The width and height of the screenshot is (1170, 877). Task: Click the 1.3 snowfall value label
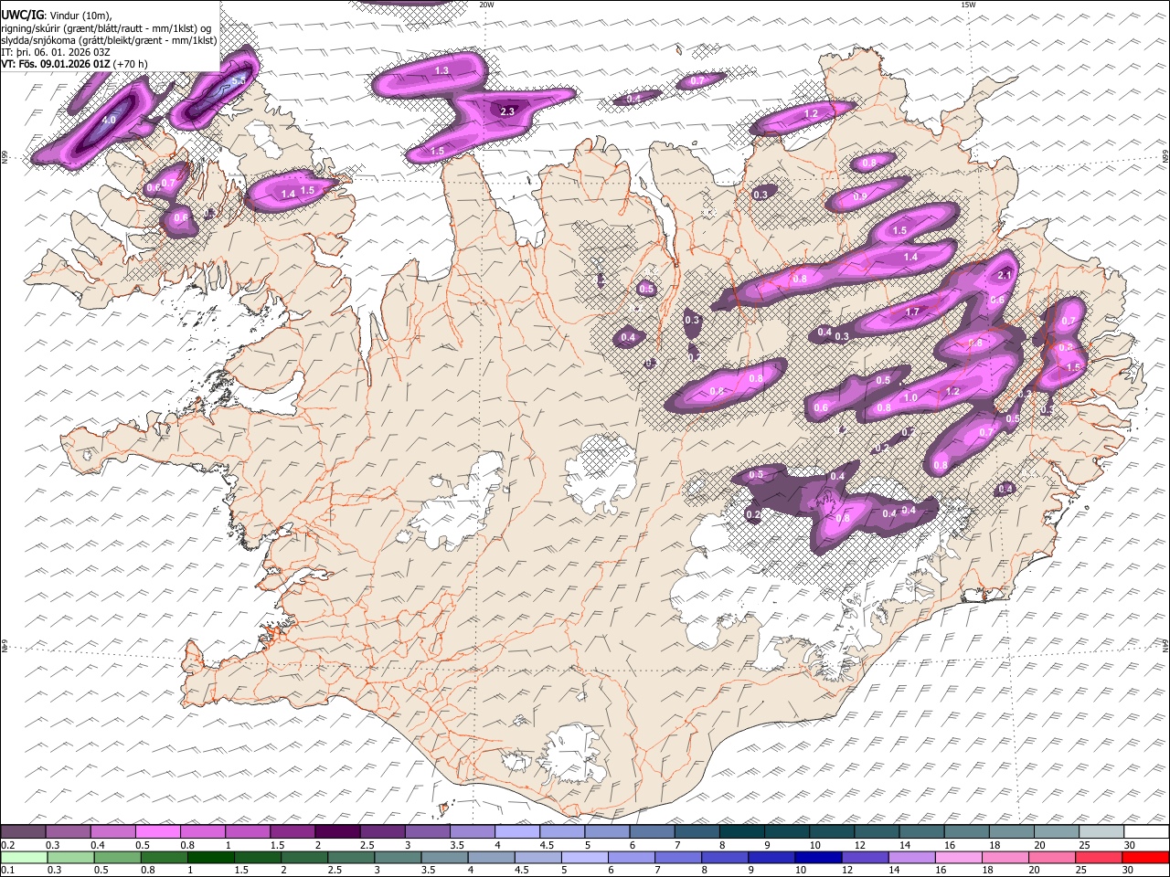[x=442, y=70]
